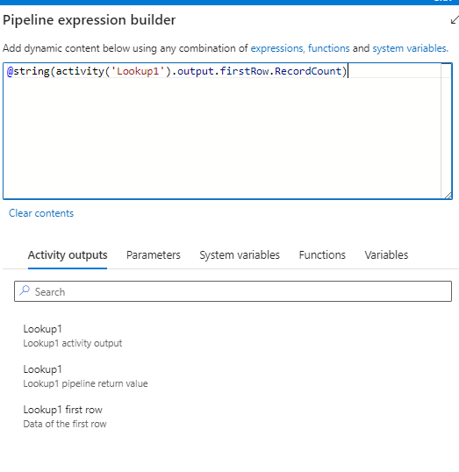Click the expand/collapse arrow icon at top right
The height and width of the screenshot is (472, 459).
[x=455, y=20]
